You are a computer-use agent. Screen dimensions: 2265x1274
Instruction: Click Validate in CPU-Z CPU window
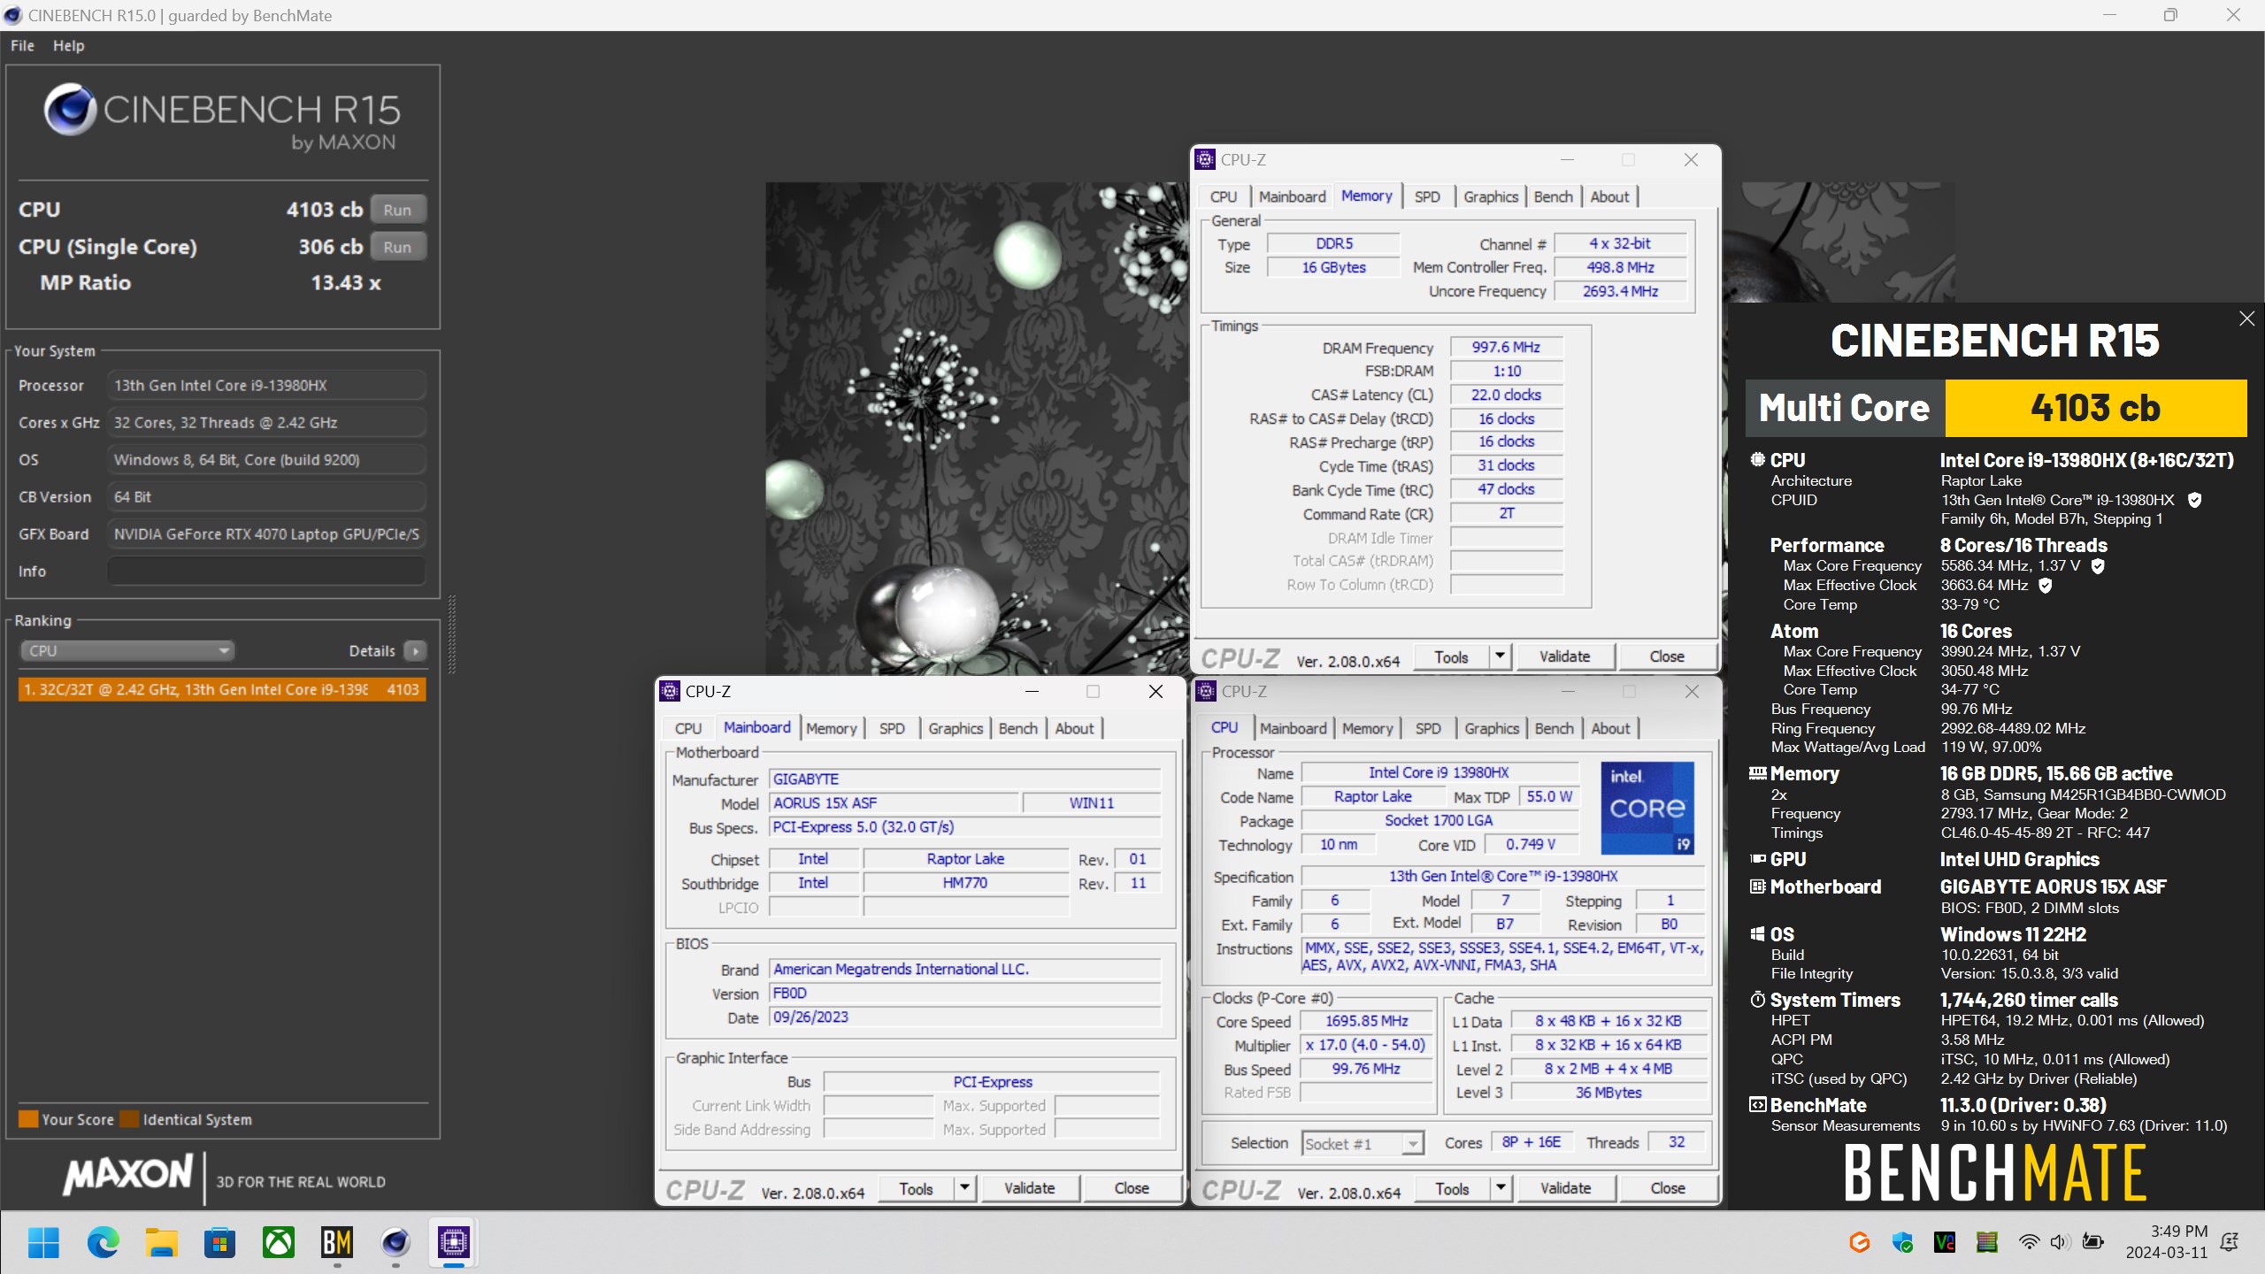[x=1565, y=1188]
